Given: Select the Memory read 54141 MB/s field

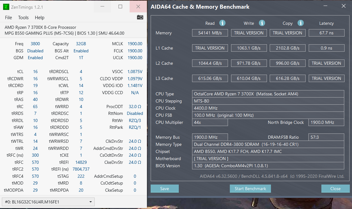Looking at the screenshot, I should (210, 33).
